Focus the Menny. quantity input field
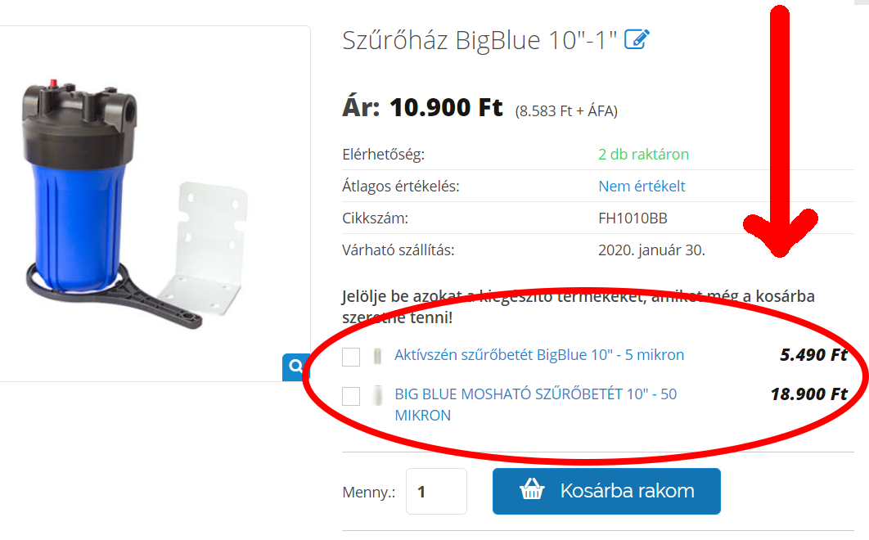This screenshot has width=869, height=540. tap(436, 491)
